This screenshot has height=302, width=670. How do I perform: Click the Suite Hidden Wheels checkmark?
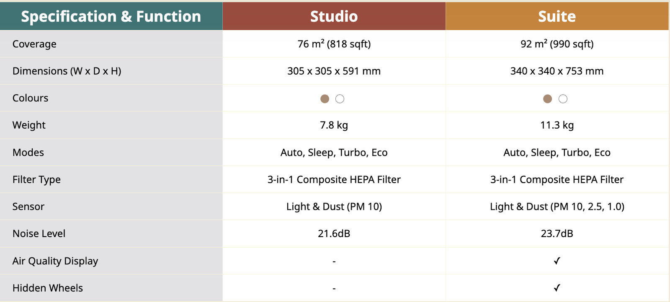click(x=557, y=288)
